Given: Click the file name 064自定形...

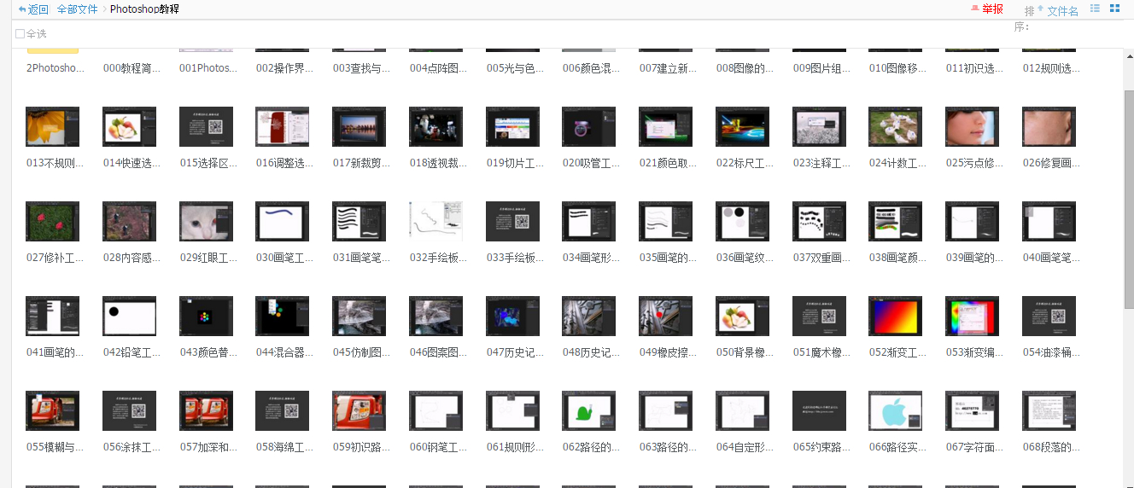Looking at the screenshot, I should (x=745, y=447).
